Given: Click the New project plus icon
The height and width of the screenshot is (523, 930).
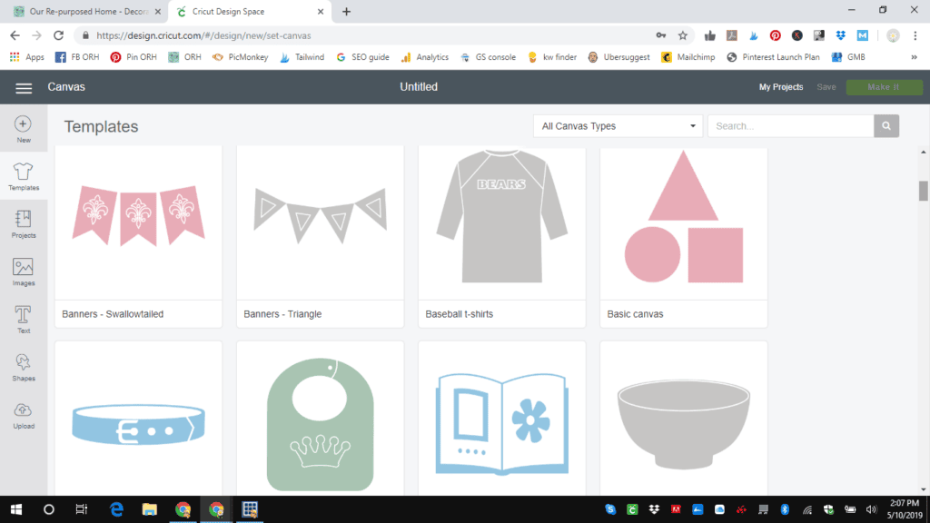Looking at the screenshot, I should point(23,124).
